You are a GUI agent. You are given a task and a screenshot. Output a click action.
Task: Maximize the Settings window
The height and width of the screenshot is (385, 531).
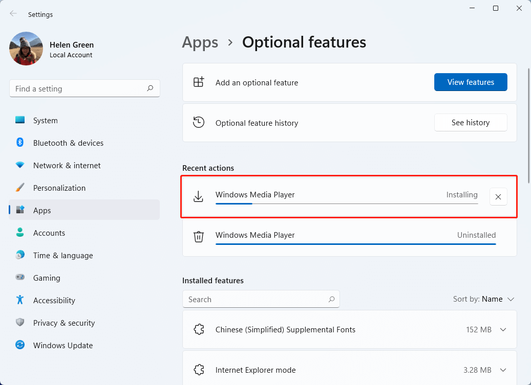496,8
